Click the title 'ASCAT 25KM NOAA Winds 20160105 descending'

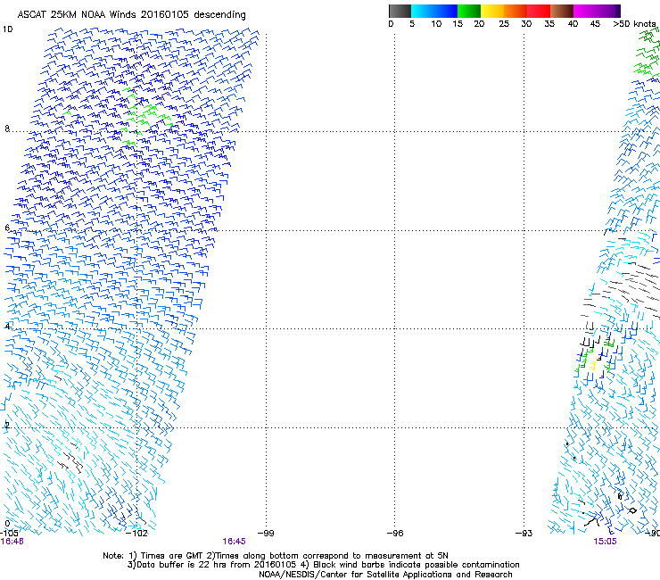131,14
